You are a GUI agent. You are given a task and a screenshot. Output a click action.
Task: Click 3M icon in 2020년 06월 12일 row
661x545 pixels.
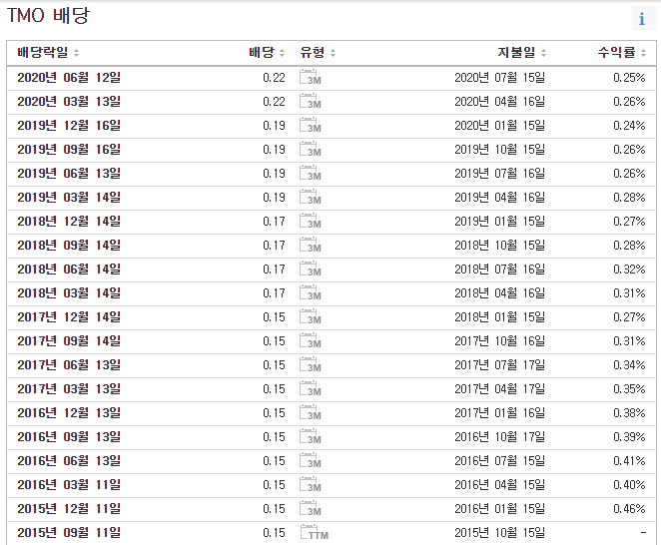pyautogui.click(x=311, y=78)
